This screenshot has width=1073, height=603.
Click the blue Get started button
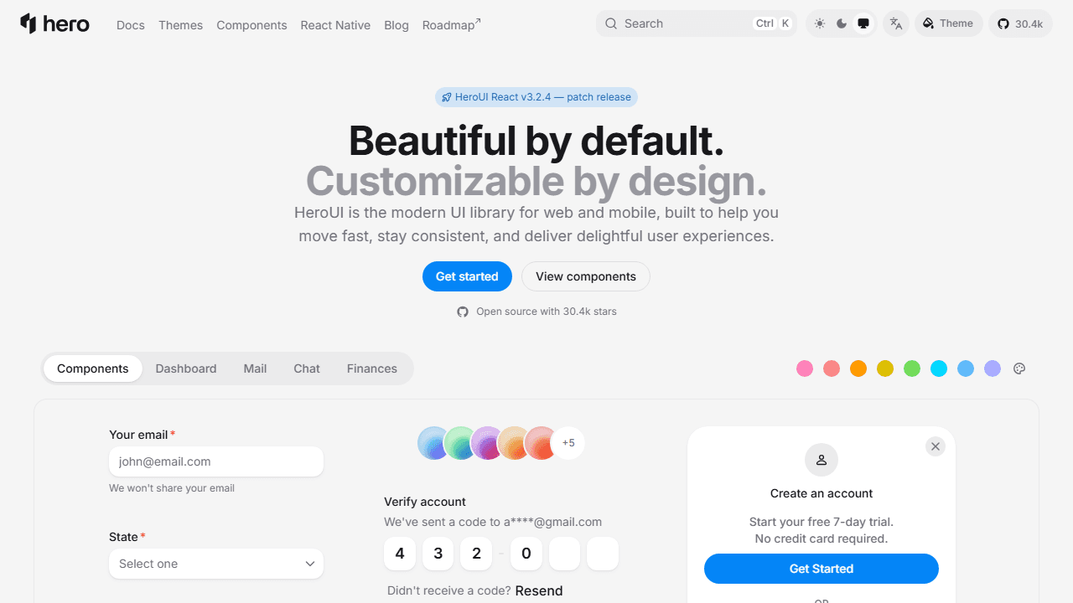pyautogui.click(x=467, y=276)
